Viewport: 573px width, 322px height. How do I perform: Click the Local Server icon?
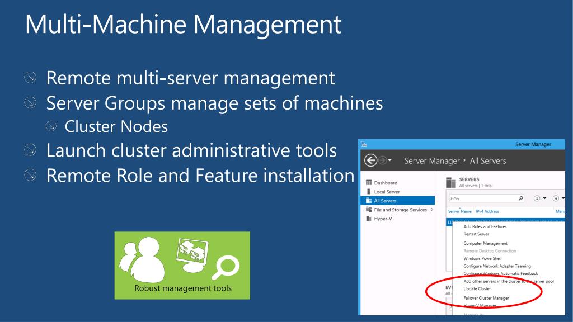click(369, 192)
